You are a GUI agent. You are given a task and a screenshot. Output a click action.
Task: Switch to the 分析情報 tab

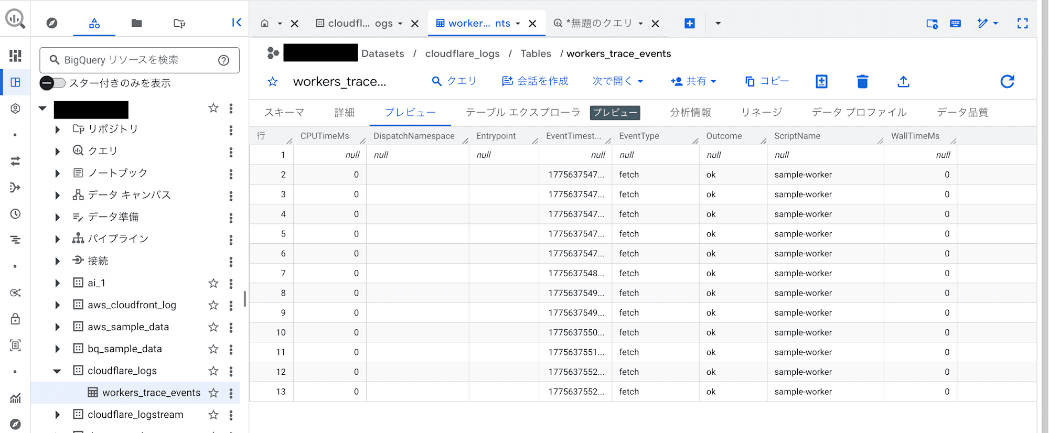690,112
